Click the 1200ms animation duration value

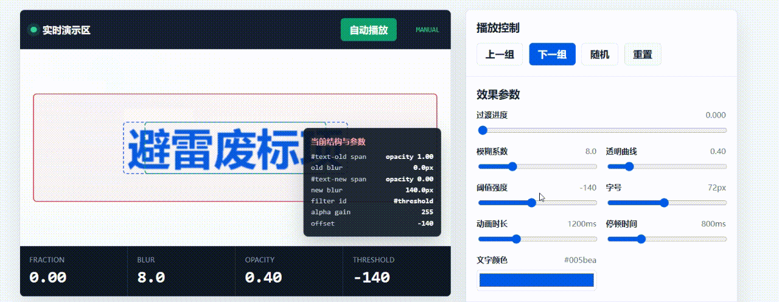click(582, 223)
